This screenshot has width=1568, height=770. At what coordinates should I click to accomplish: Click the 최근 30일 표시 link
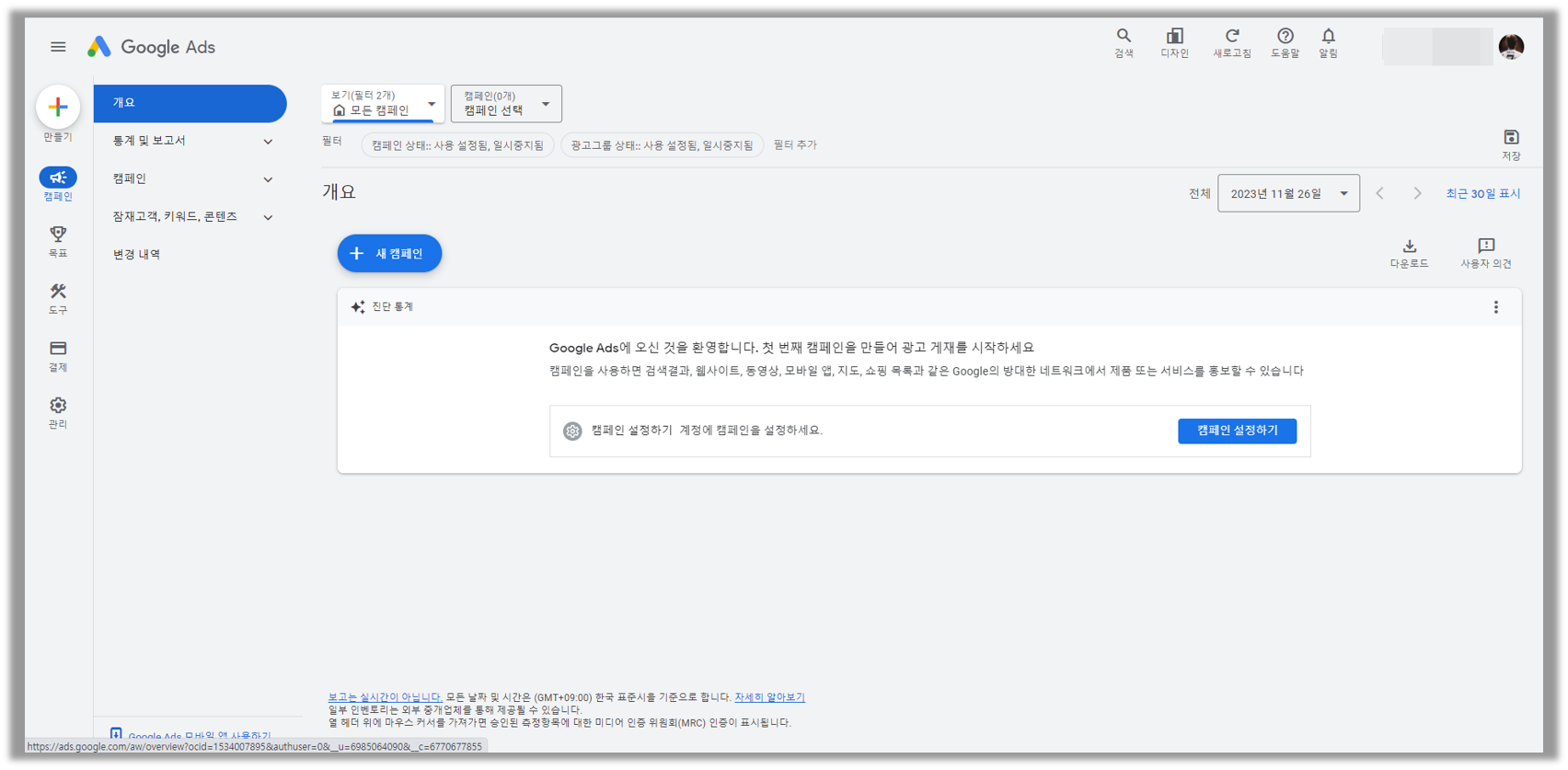(x=1482, y=193)
